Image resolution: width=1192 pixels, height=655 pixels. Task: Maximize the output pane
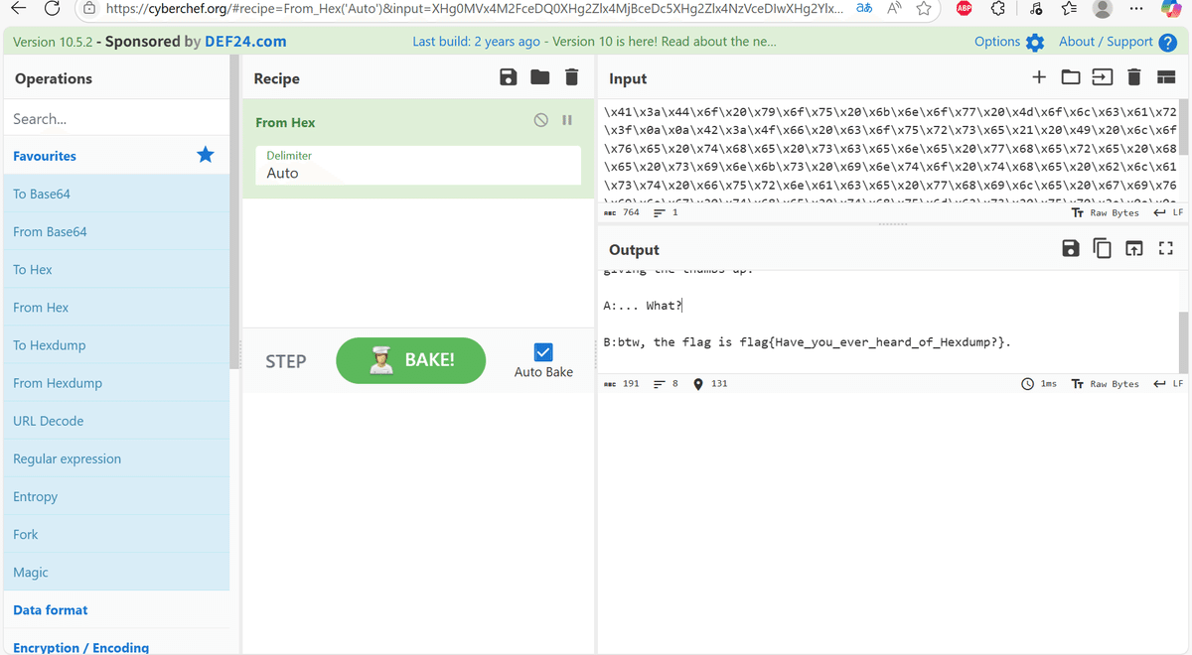click(1165, 248)
